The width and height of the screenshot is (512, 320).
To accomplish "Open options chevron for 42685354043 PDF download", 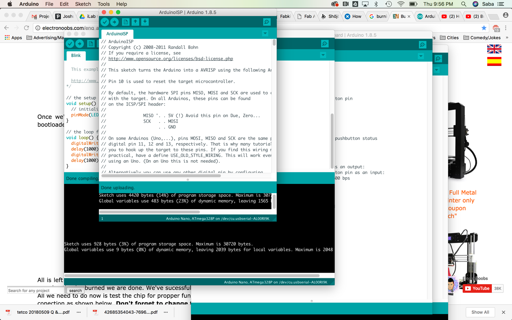I will pos(166,312).
